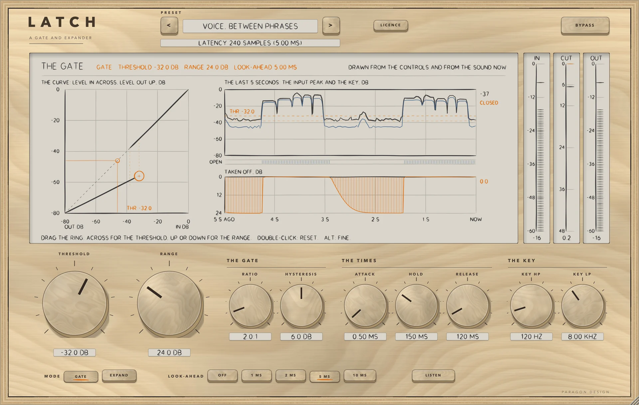Set look-ahead to 5 ms
This screenshot has height=405, width=639.
point(324,376)
